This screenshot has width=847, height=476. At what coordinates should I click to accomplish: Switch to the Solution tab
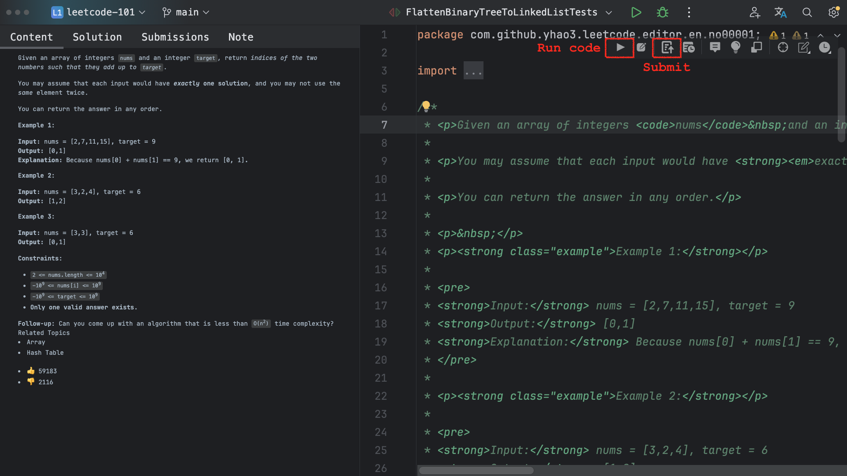point(97,37)
